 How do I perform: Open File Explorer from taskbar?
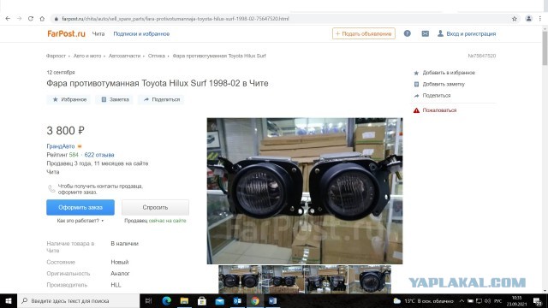(184, 300)
